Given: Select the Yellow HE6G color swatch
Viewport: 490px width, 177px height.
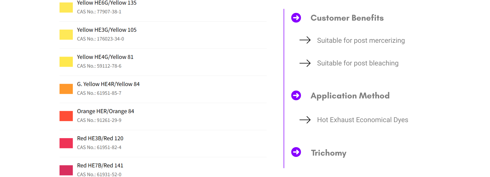Looking at the screenshot, I should pos(66,7).
